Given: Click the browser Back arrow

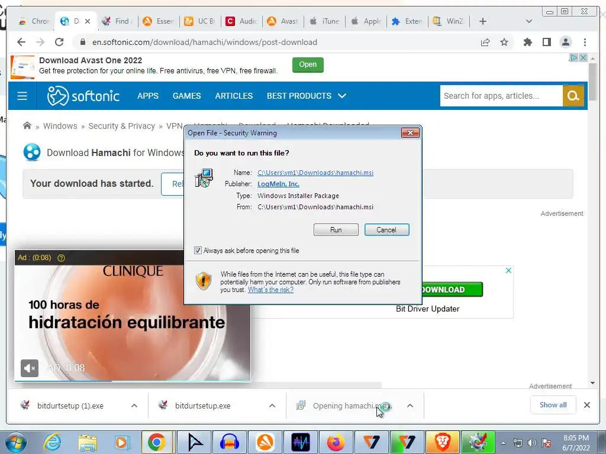Looking at the screenshot, I should tap(21, 42).
